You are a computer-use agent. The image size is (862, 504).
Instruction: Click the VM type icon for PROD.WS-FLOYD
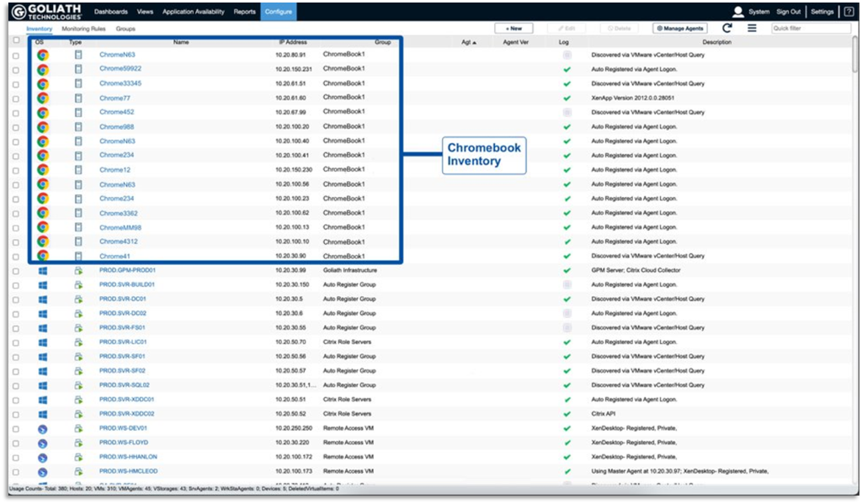pos(78,443)
